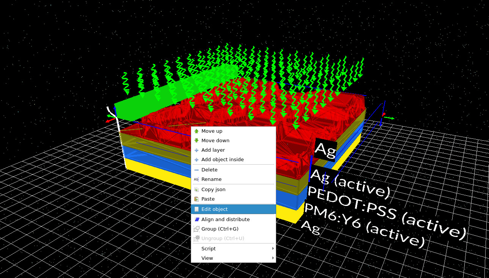489x278 pixels.
Task: Click the blue plus icon beside Add layer
Action: pos(197,150)
